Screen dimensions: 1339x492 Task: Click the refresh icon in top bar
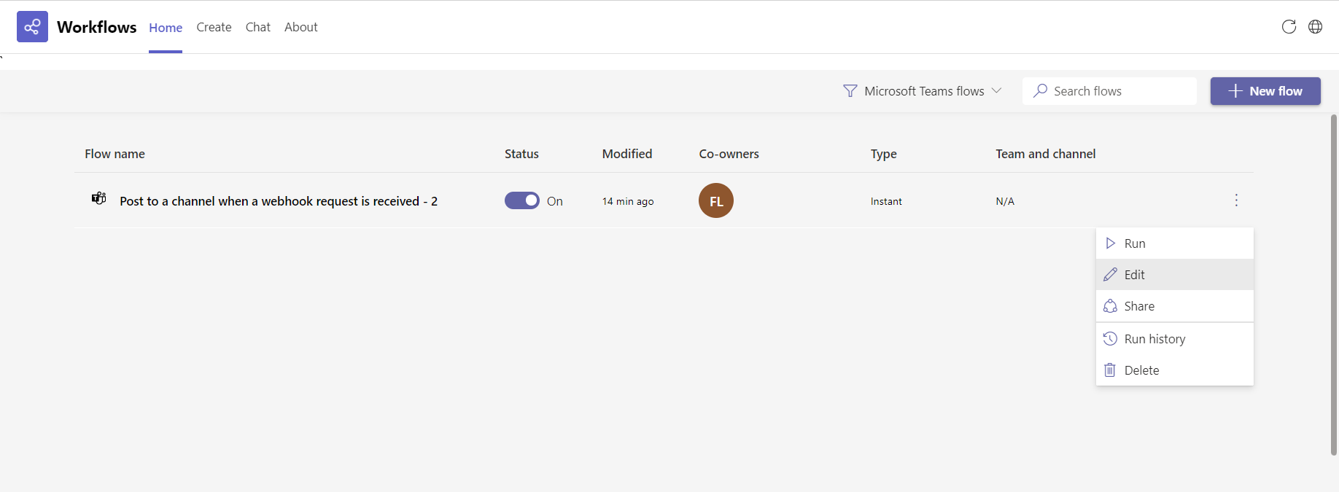pyautogui.click(x=1289, y=27)
